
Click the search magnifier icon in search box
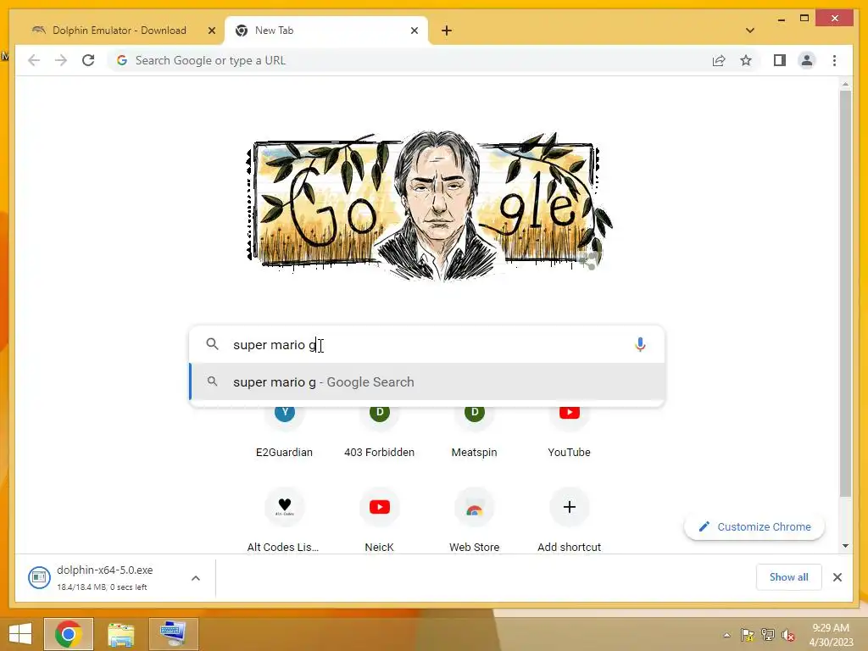click(x=212, y=344)
